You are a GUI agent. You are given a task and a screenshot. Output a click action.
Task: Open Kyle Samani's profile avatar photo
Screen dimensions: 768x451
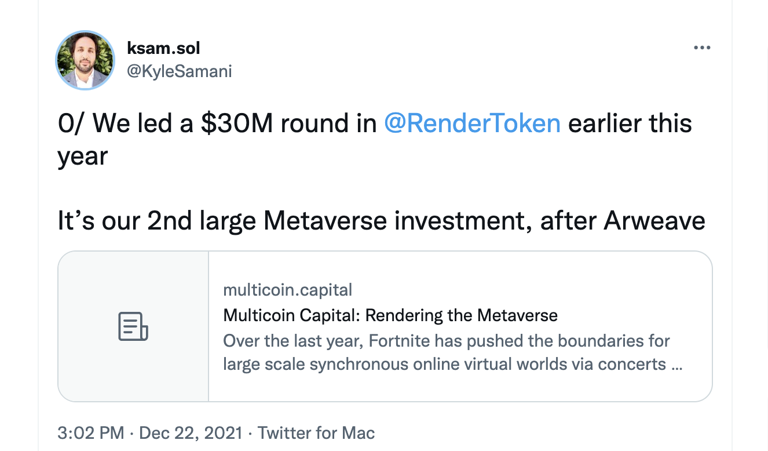point(85,61)
